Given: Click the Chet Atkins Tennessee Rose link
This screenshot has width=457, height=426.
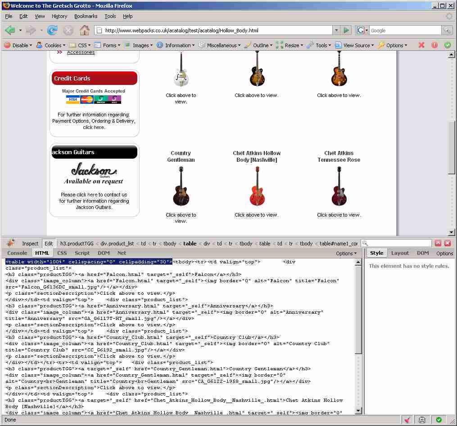Looking at the screenshot, I should pos(339,156).
